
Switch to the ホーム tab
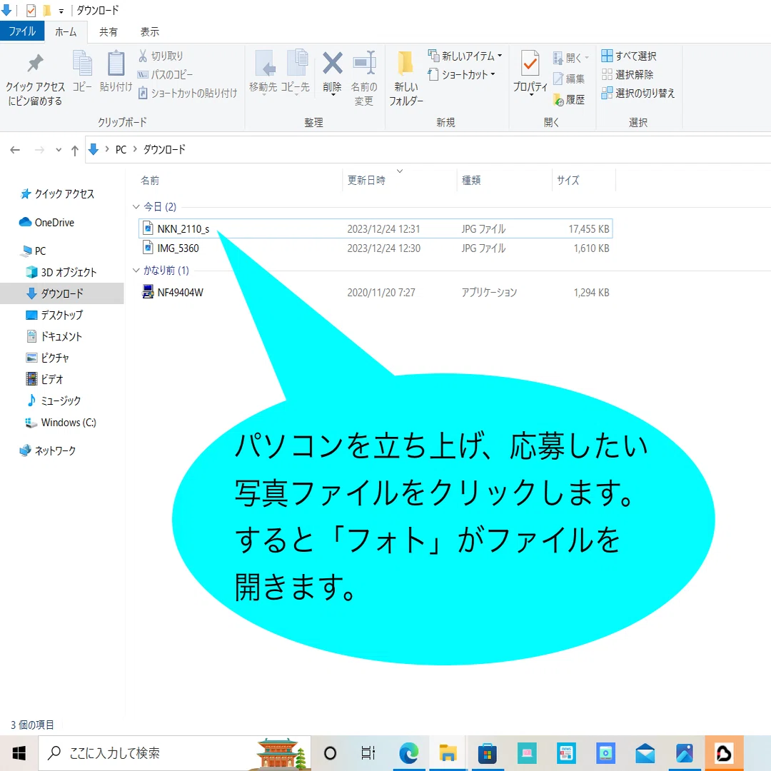[66, 32]
